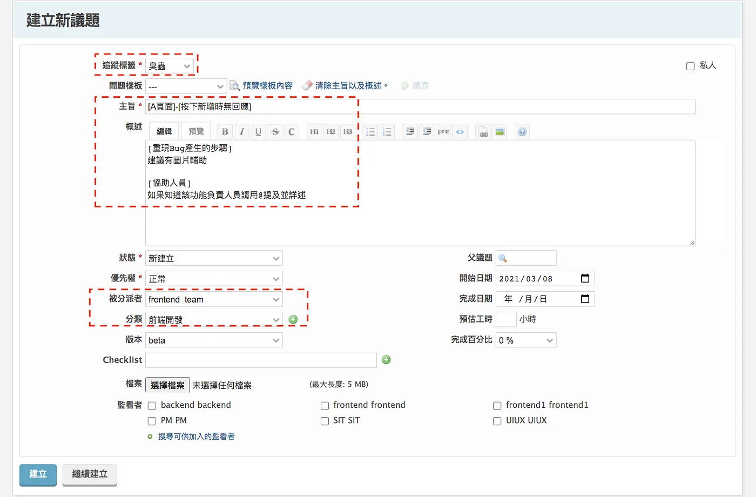Switch to the 預覽 preview tab
The width and height of the screenshot is (756, 497).
[196, 131]
